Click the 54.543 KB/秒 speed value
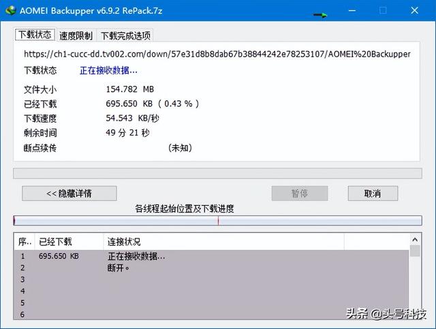Image resolution: width=436 pixels, height=329 pixels. [x=132, y=119]
